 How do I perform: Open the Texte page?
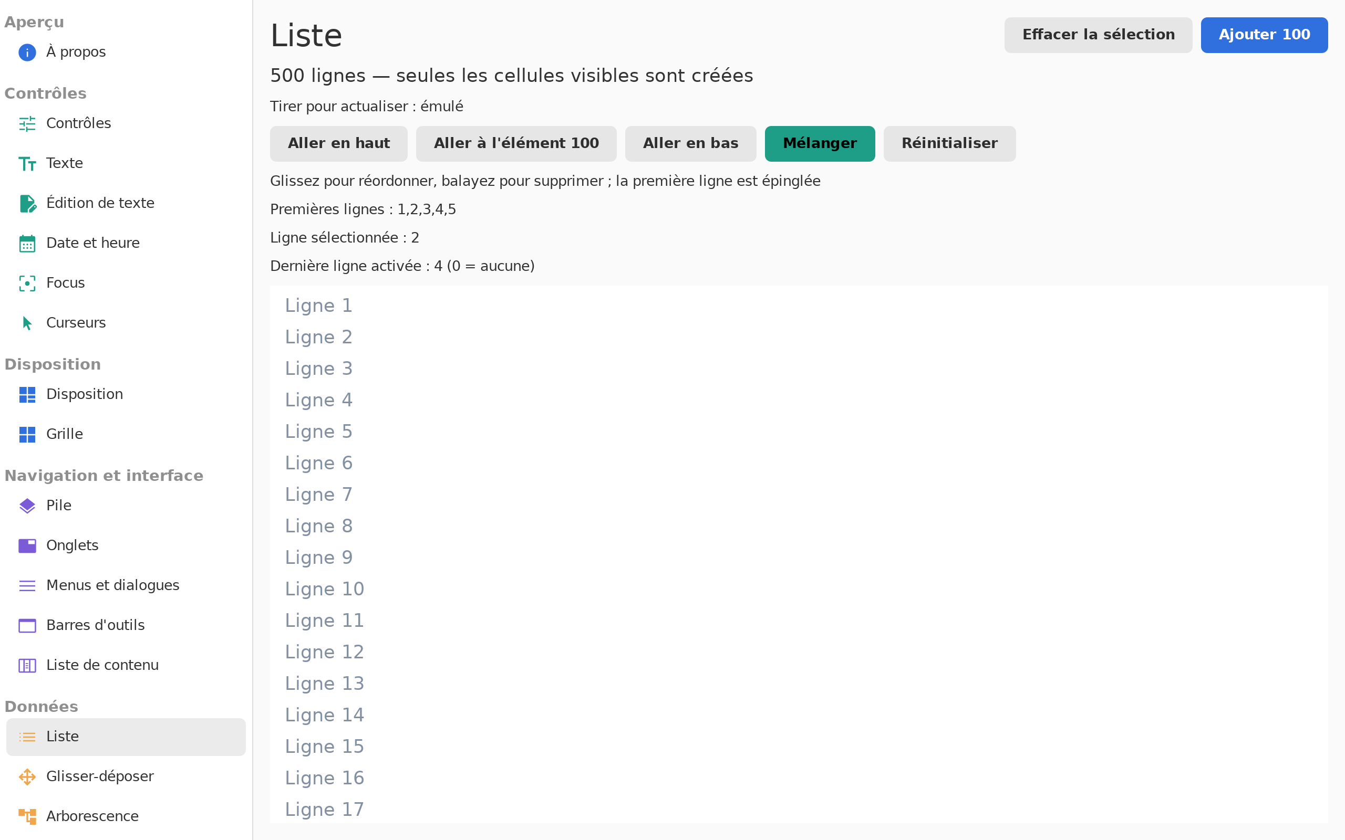coord(126,164)
